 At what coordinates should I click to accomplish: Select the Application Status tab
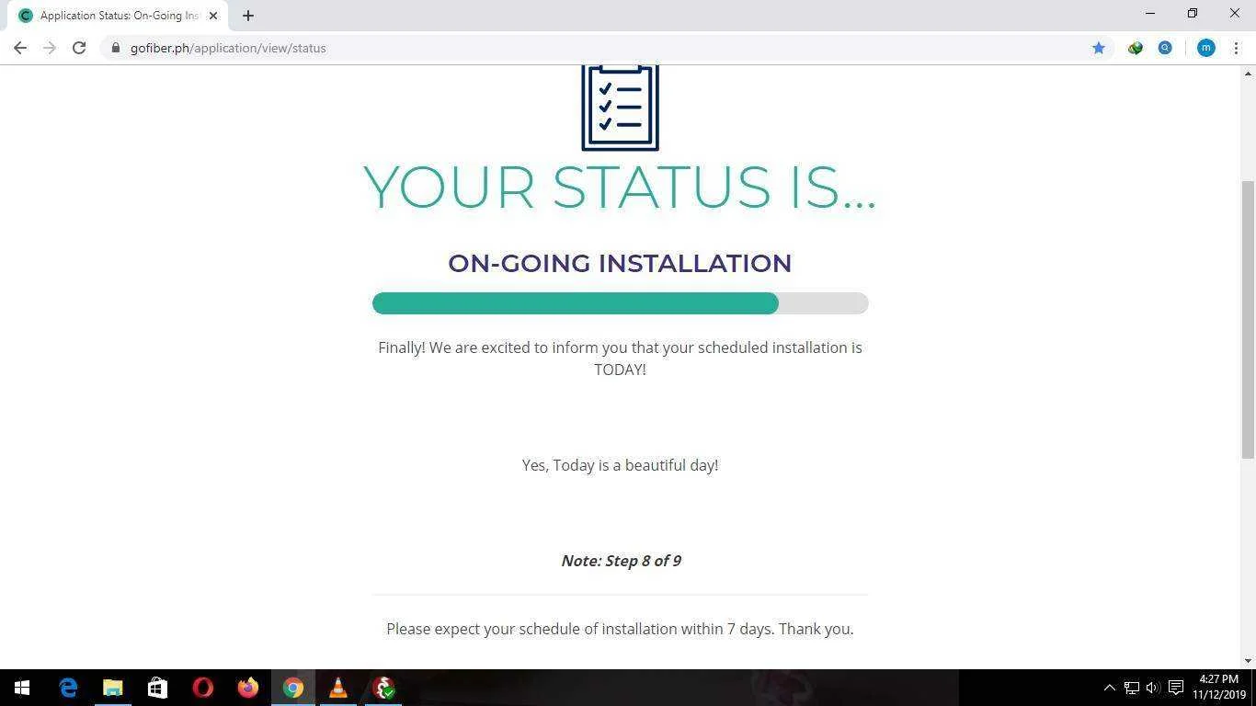tap(118, 16)
